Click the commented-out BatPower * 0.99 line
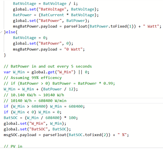 click(x=59, y=84)
